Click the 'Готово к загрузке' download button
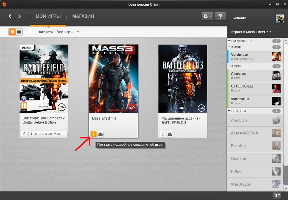Viewport: 288px width, 200px height. pyautogui.click(x=48, y=134)
